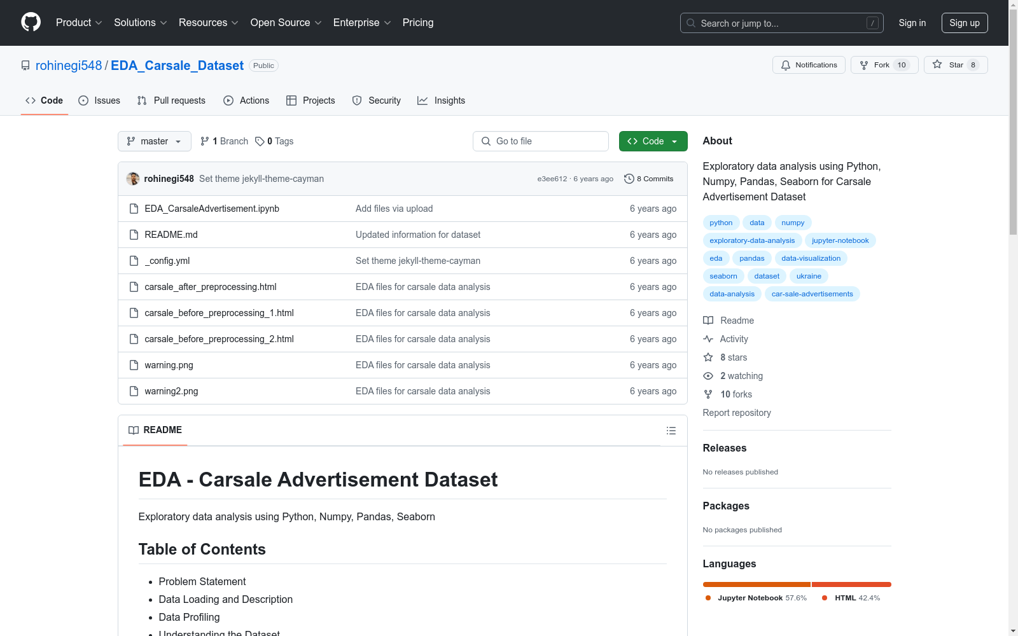Open the Actions tab
Viewport: 1018px width, 636px height.
pos(246,100)
